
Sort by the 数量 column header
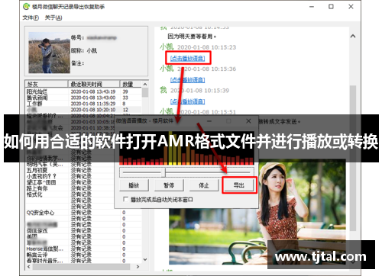131,84
